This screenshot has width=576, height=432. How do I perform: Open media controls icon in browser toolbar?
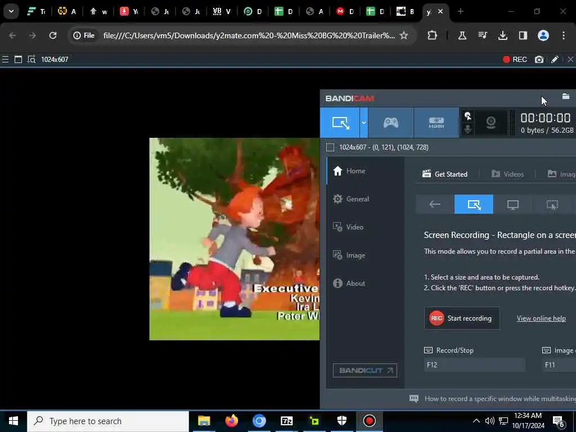pos(482,35)
